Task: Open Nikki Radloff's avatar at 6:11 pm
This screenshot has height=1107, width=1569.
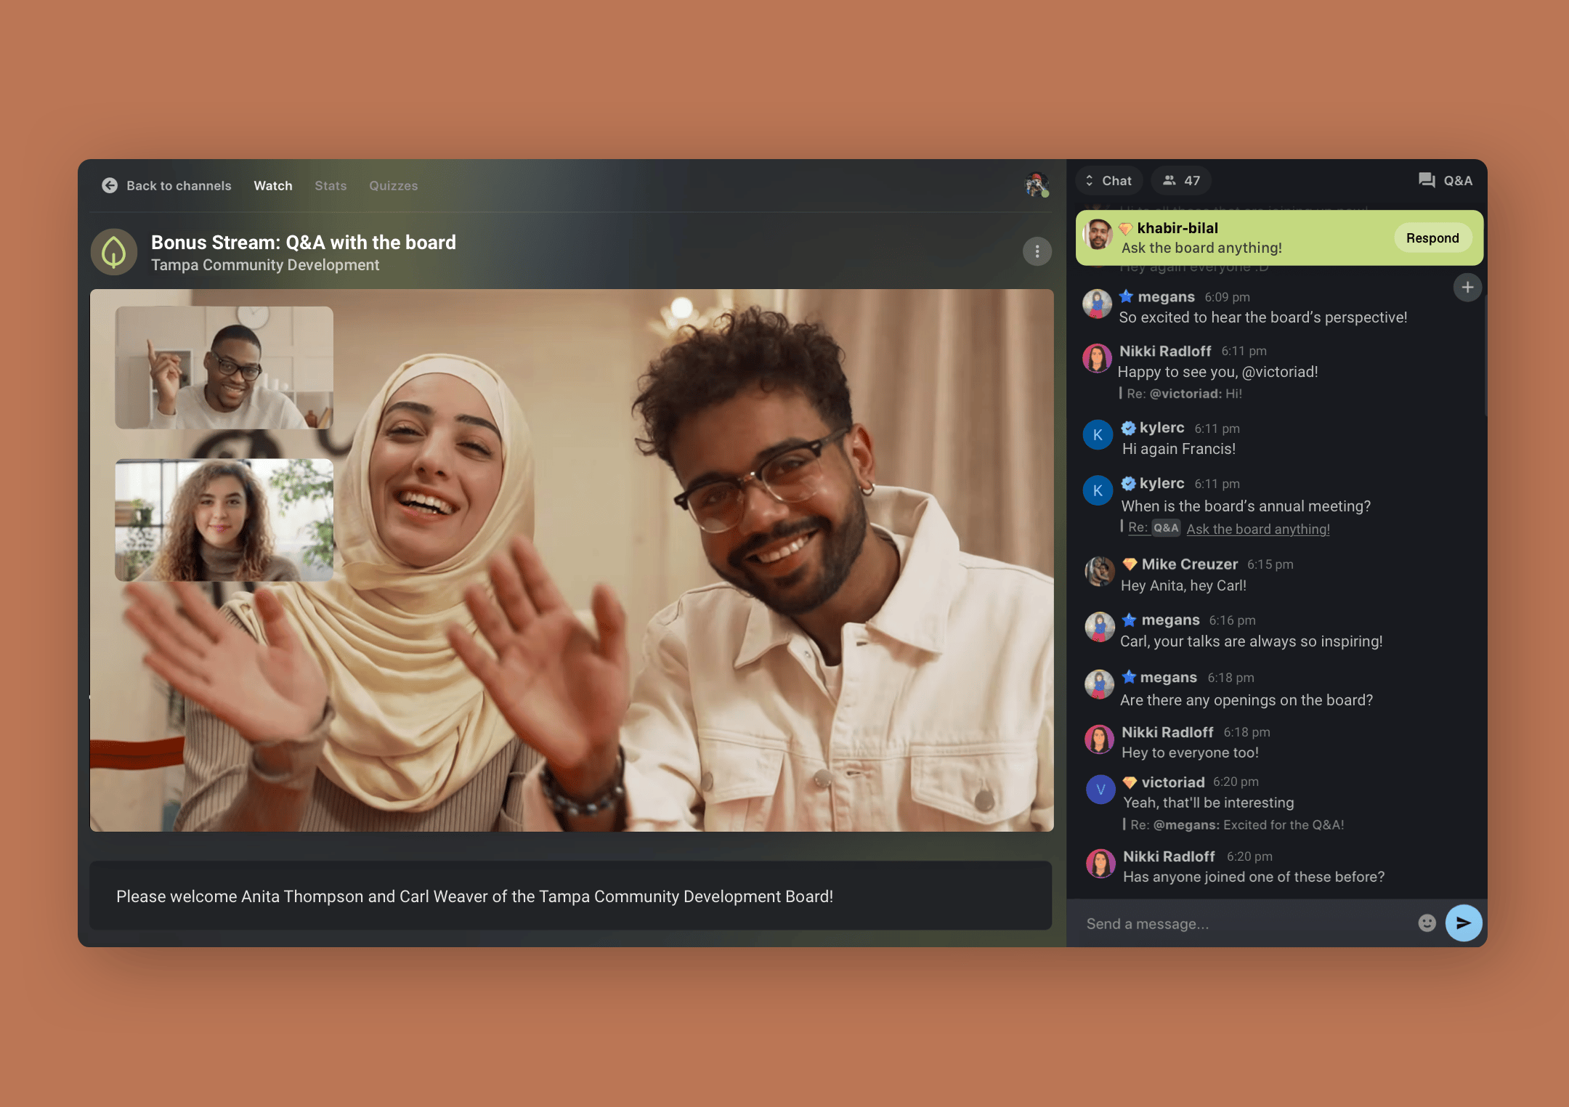Action: pyautogui.click(x=1098, y=358)
